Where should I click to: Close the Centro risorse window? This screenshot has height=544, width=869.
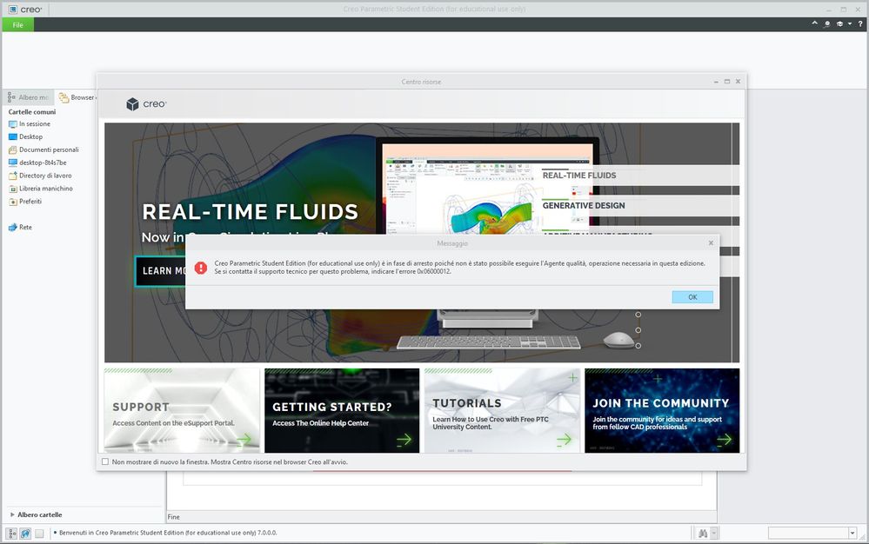pos(739,82)
